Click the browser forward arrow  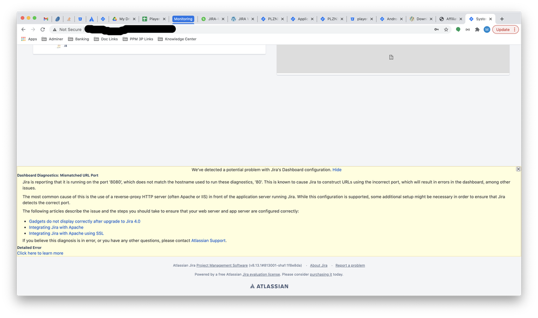tap(33, 30)
